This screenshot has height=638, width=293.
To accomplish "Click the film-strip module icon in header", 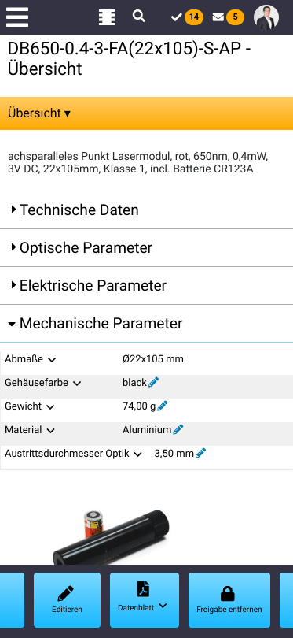I will click(x=107, y=17).
